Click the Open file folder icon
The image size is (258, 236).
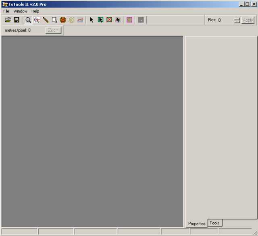(x=8, y=20)
